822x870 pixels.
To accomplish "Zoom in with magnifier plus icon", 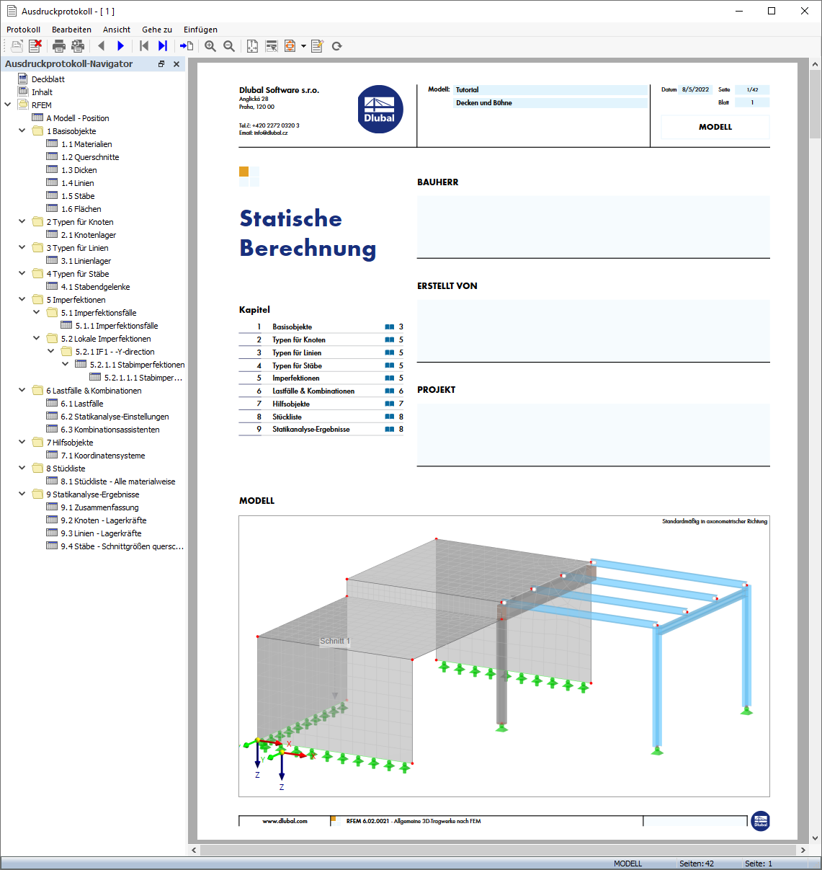I will tap(210, 46).
